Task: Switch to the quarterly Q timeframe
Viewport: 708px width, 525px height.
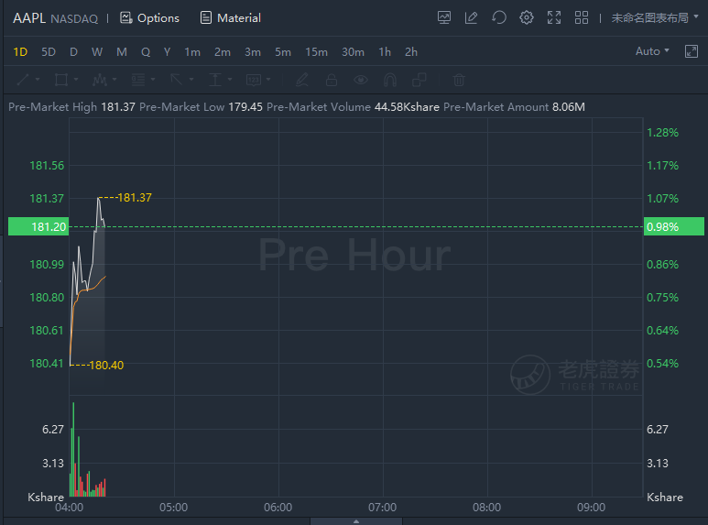Action: pos(146,52)
